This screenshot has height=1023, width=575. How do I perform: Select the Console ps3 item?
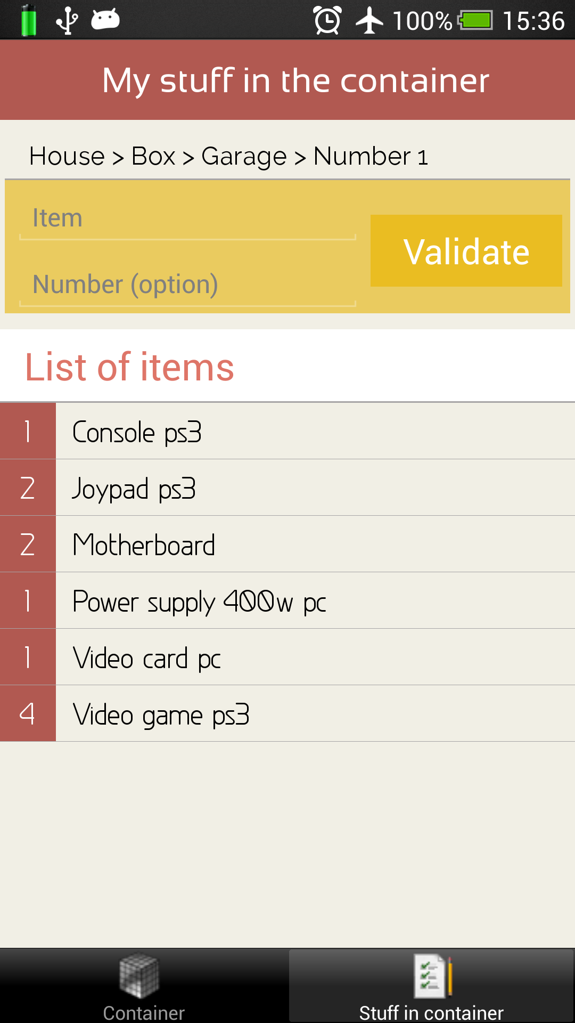coord(314,432)
